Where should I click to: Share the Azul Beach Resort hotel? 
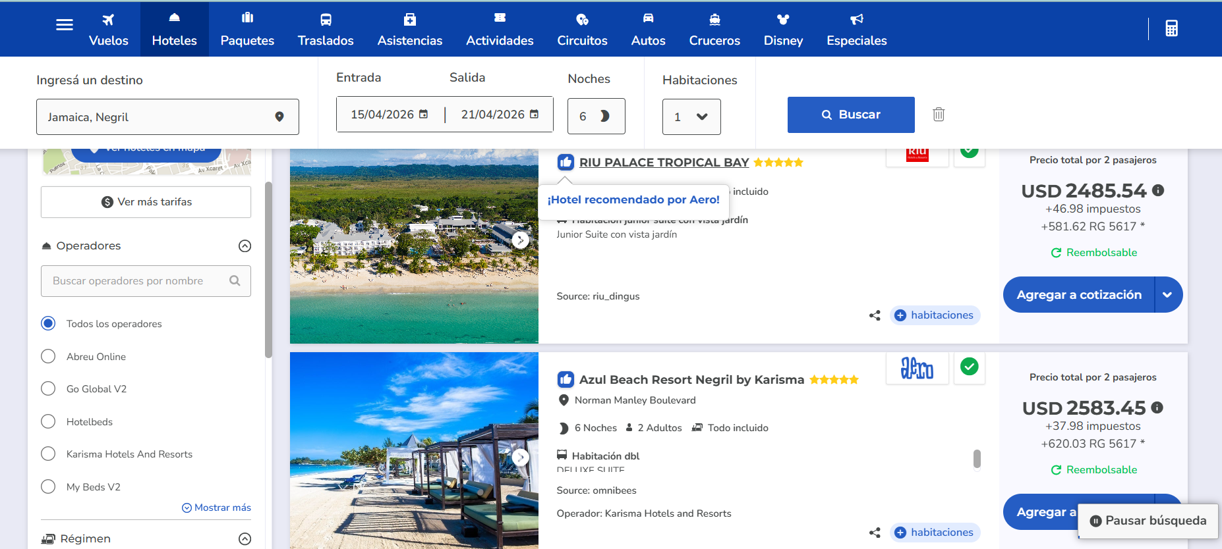pos(875,533)
